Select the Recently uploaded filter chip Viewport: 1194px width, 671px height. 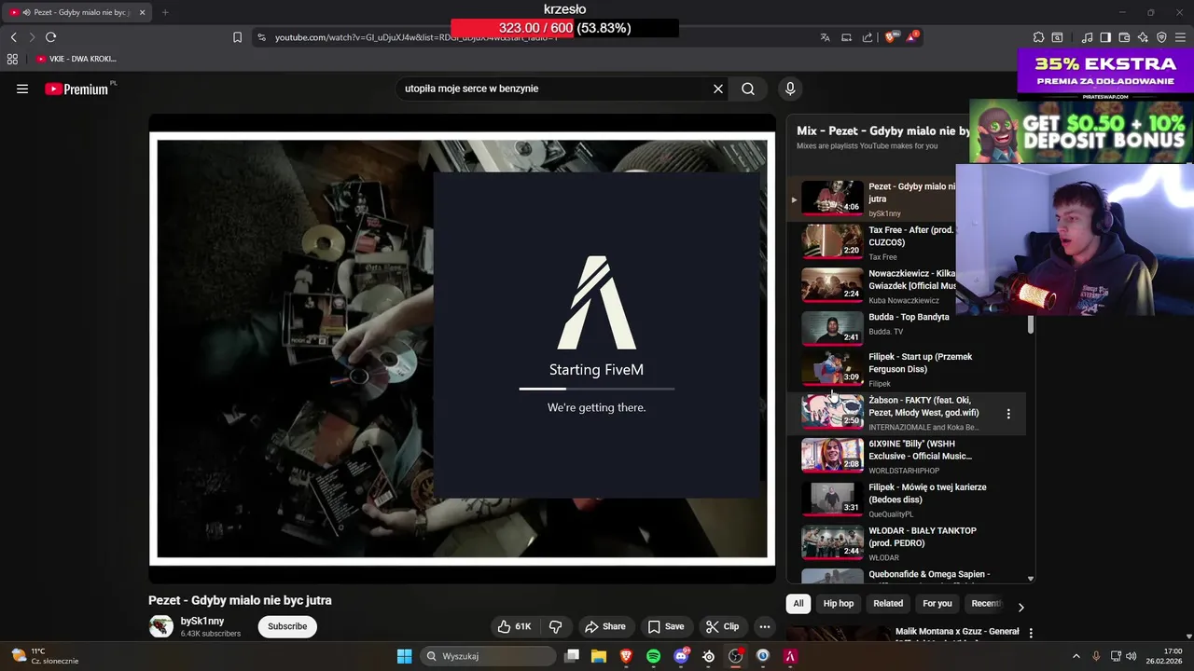click(x=986, y=603)
